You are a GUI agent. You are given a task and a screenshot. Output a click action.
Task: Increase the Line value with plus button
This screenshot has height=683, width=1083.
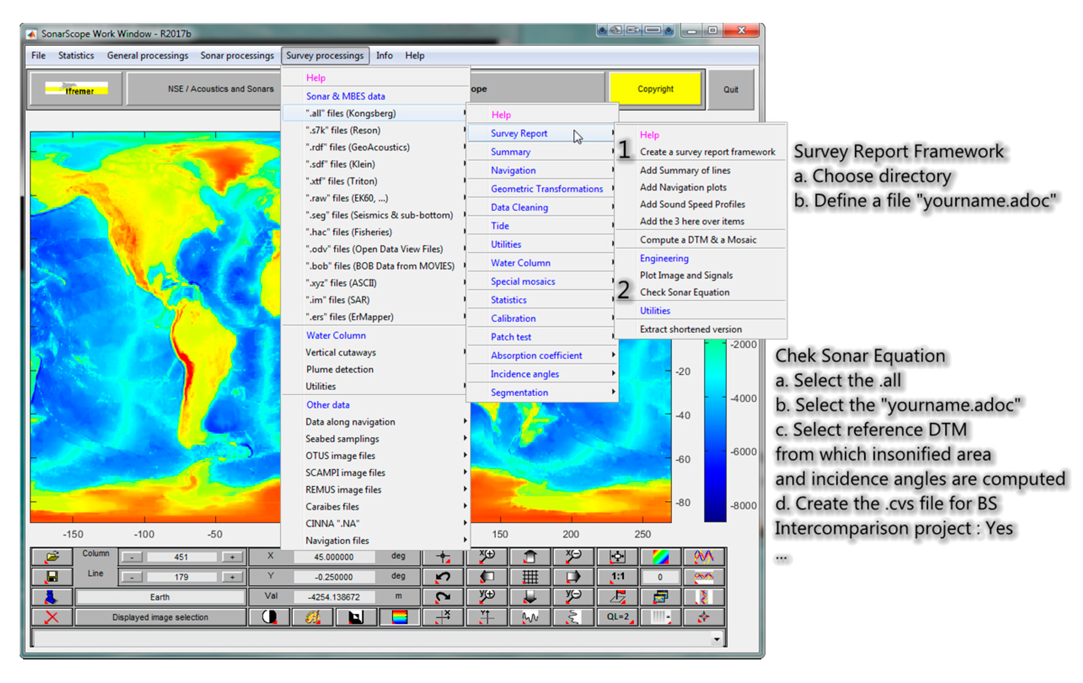(x=232, y=577)
